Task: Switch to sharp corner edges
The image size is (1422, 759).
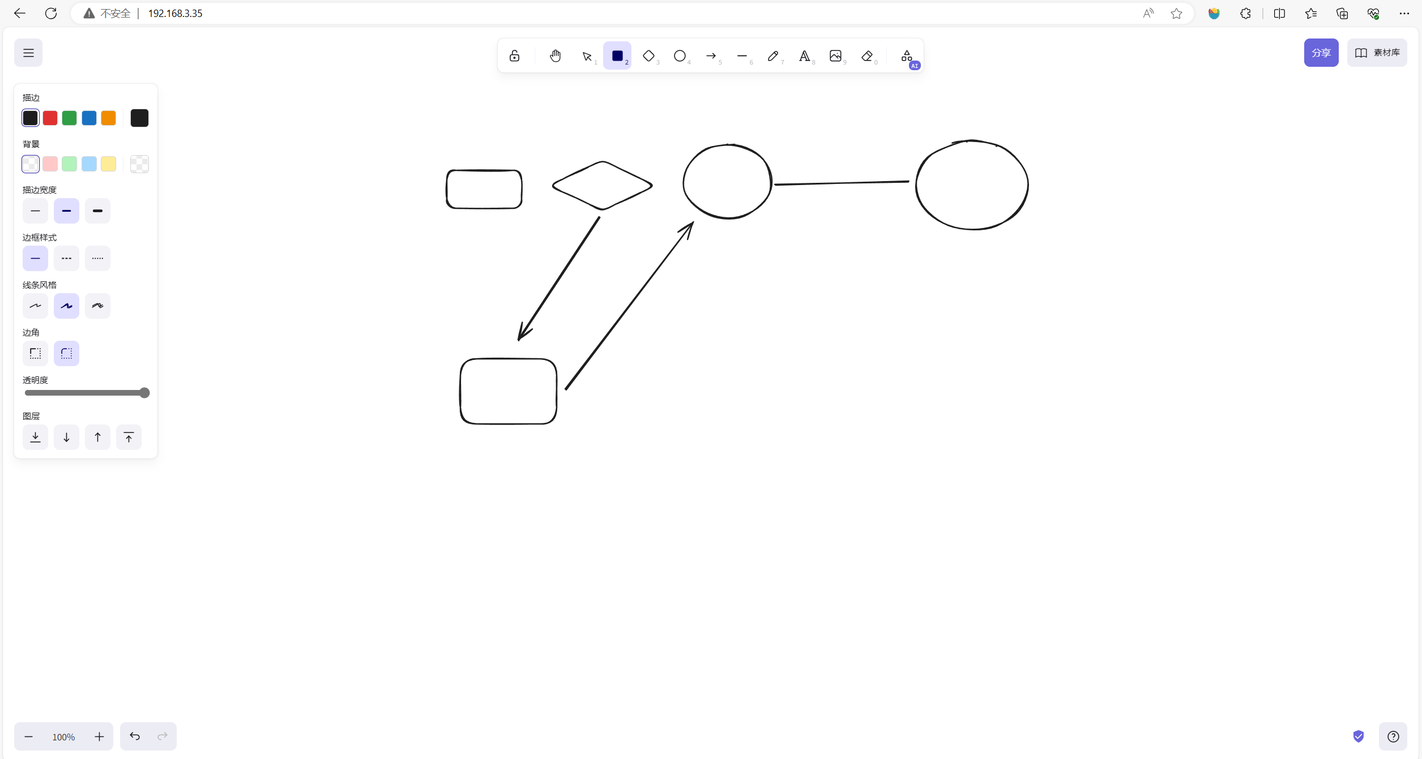Action: 35,353
